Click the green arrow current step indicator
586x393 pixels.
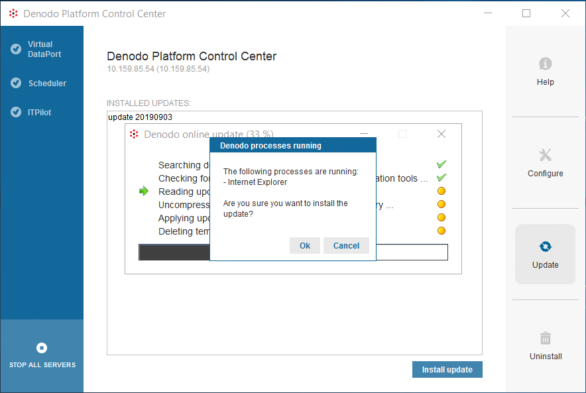click(143, 191)
